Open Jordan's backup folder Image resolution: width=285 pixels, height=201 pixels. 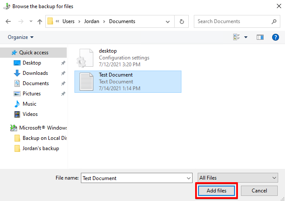coord(36,148)
